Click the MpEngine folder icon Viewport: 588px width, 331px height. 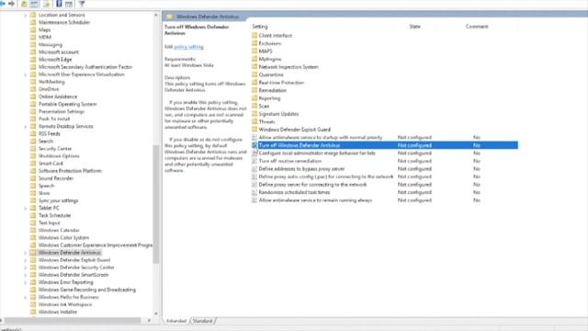point(254,59)
